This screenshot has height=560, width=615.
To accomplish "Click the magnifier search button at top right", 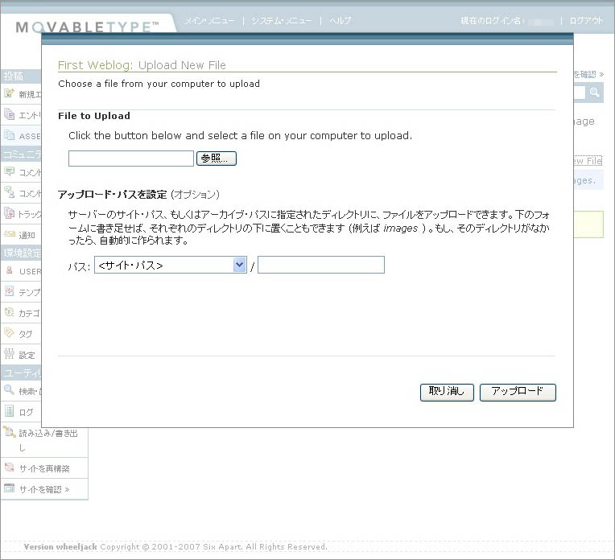I will pos(595,93).
